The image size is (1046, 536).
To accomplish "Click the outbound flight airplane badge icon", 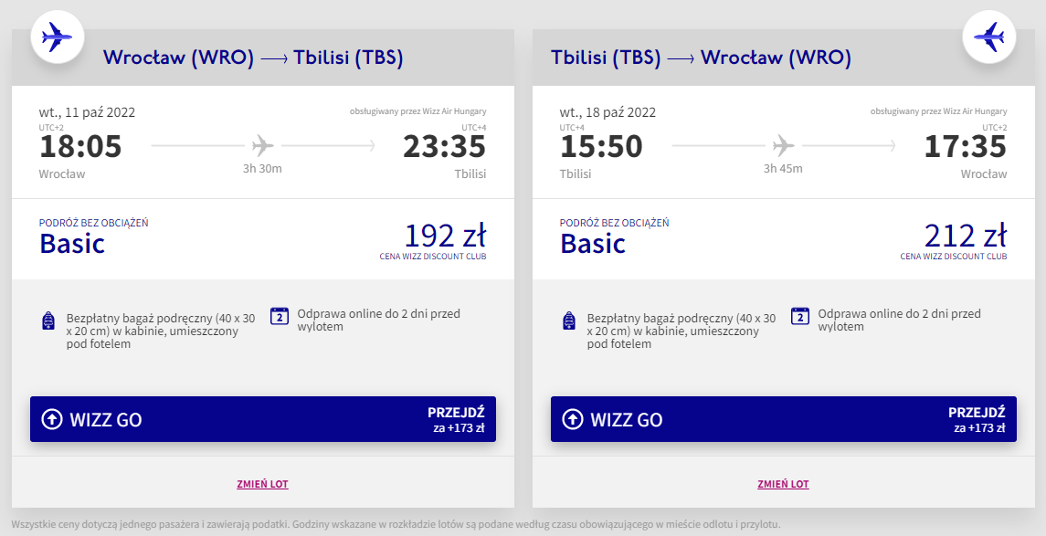I will 58,37.
